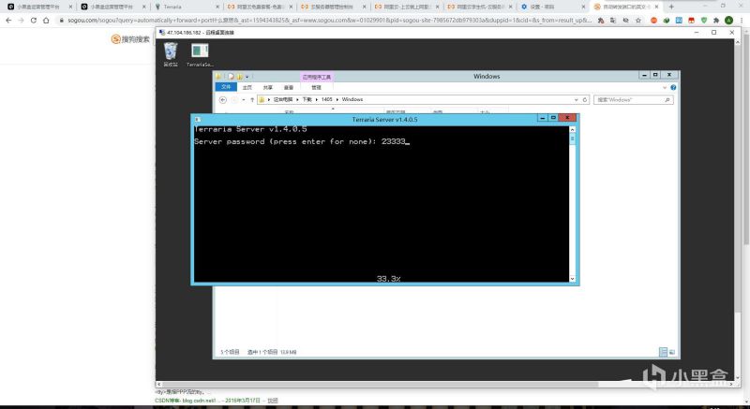Open Chrome home page button
This screenshot has height=409, width=750.
coord(46,20)
